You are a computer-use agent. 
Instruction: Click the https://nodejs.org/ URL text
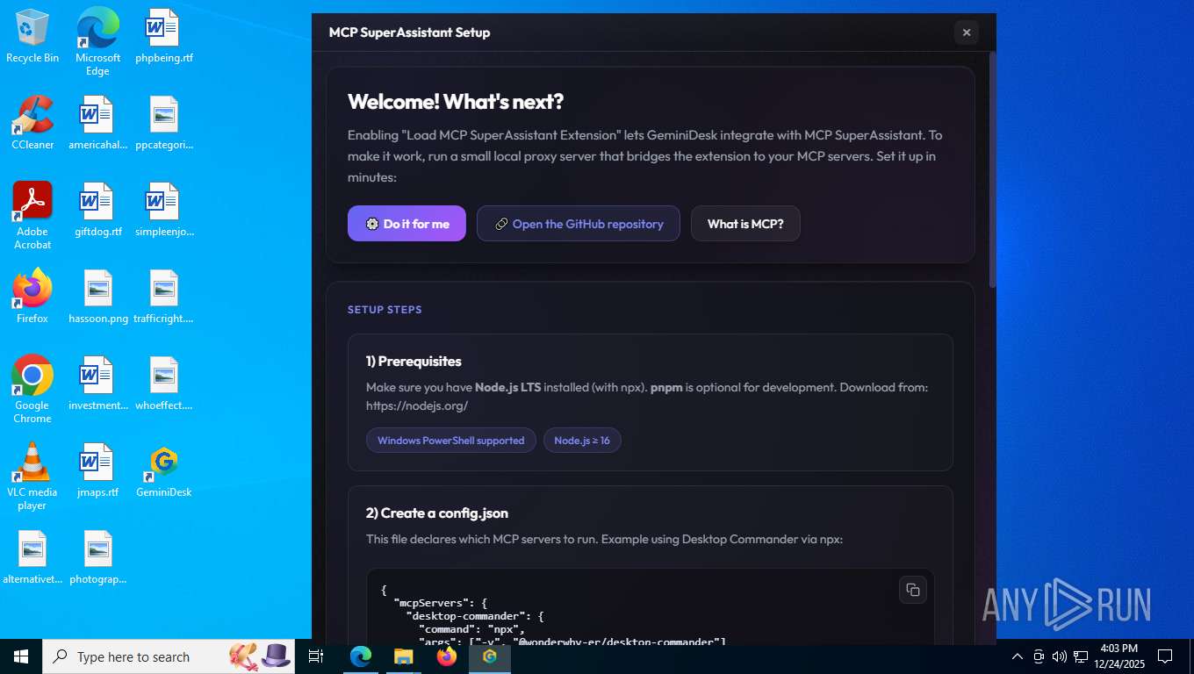(x=417, y=406)
